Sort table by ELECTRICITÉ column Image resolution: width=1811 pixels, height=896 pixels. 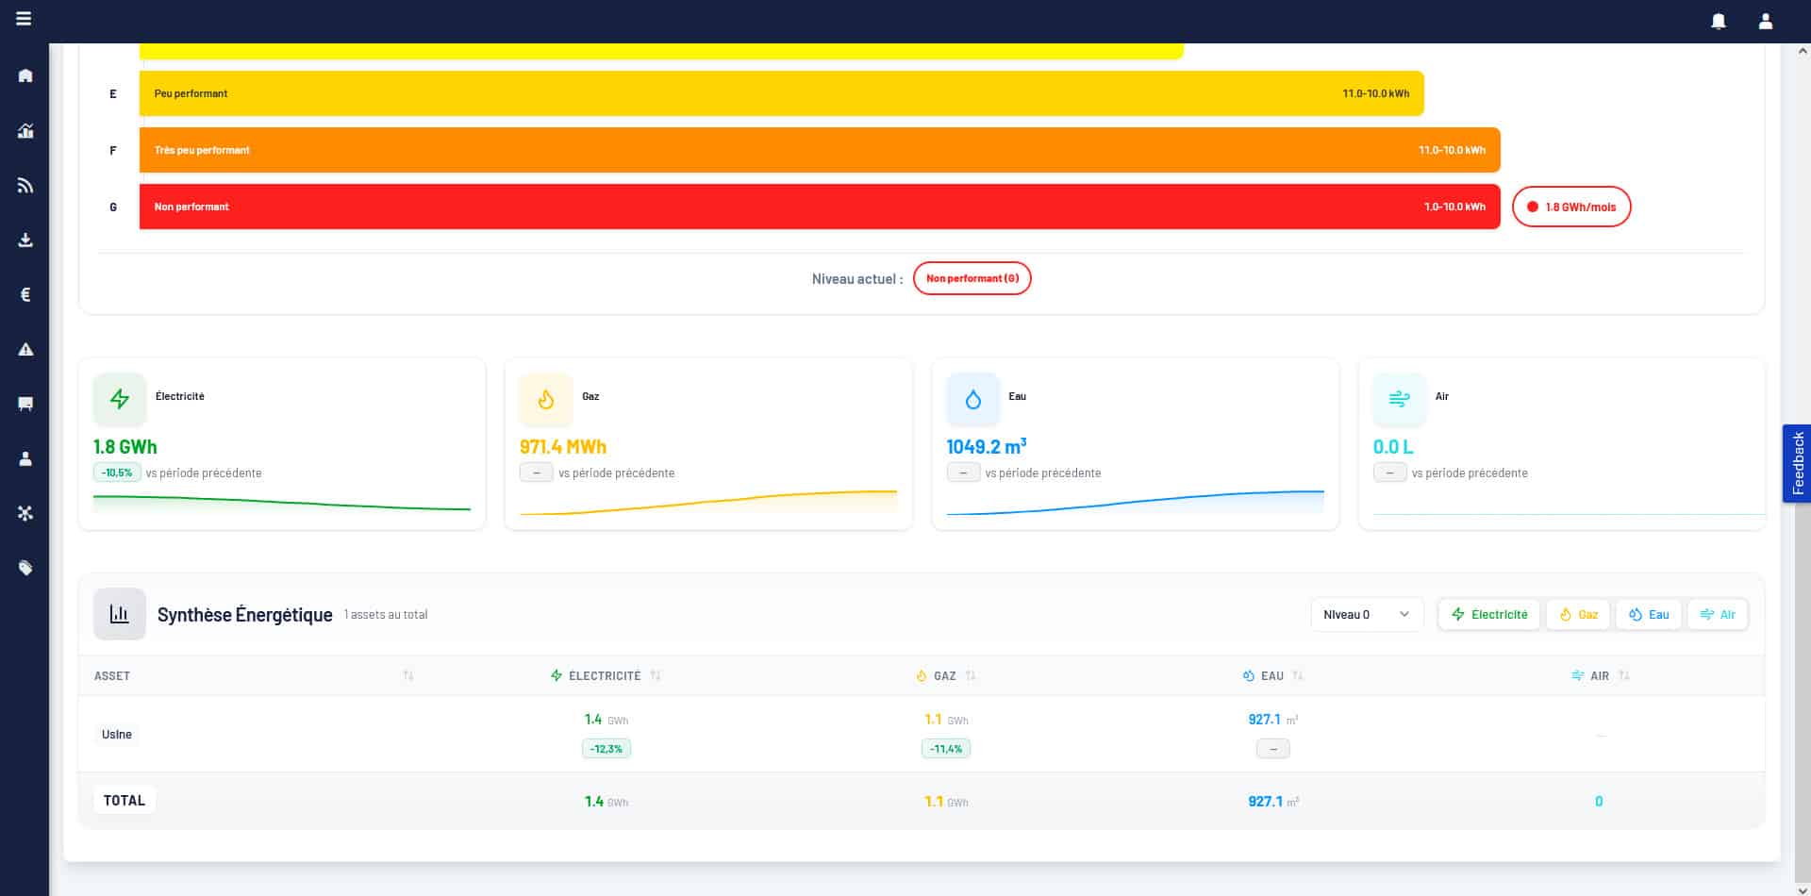[x=656, y=676]
